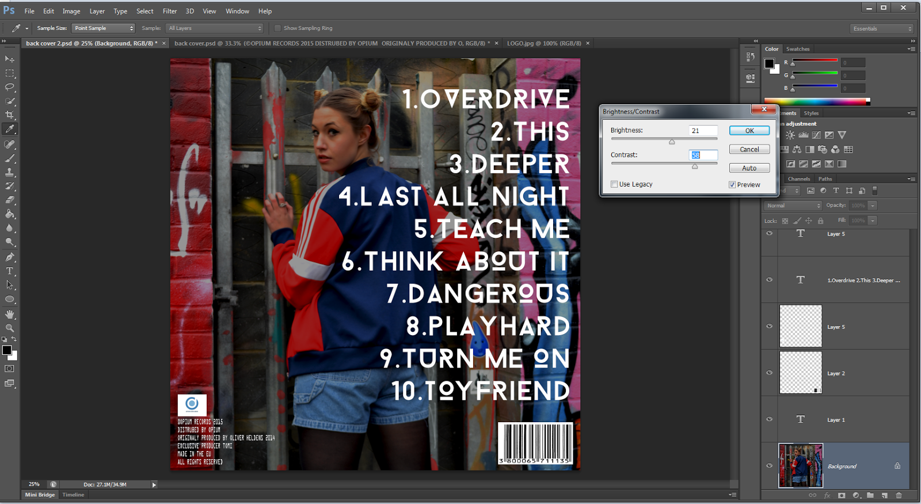Add a Color Balance adjustment layer

[797, 149]
